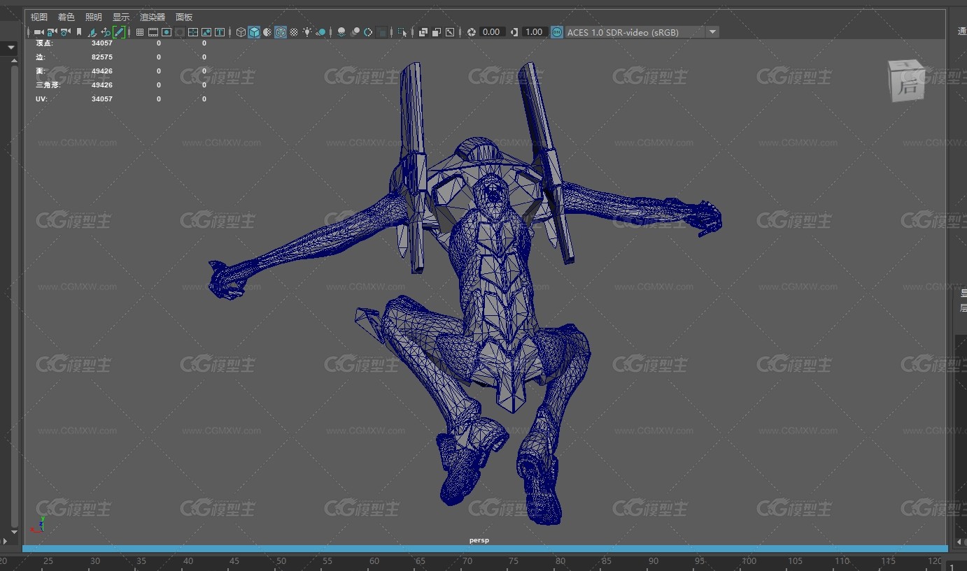Click the Gamma icon
The width and height of the screenshot is (967, 571).
coord(514,32)
